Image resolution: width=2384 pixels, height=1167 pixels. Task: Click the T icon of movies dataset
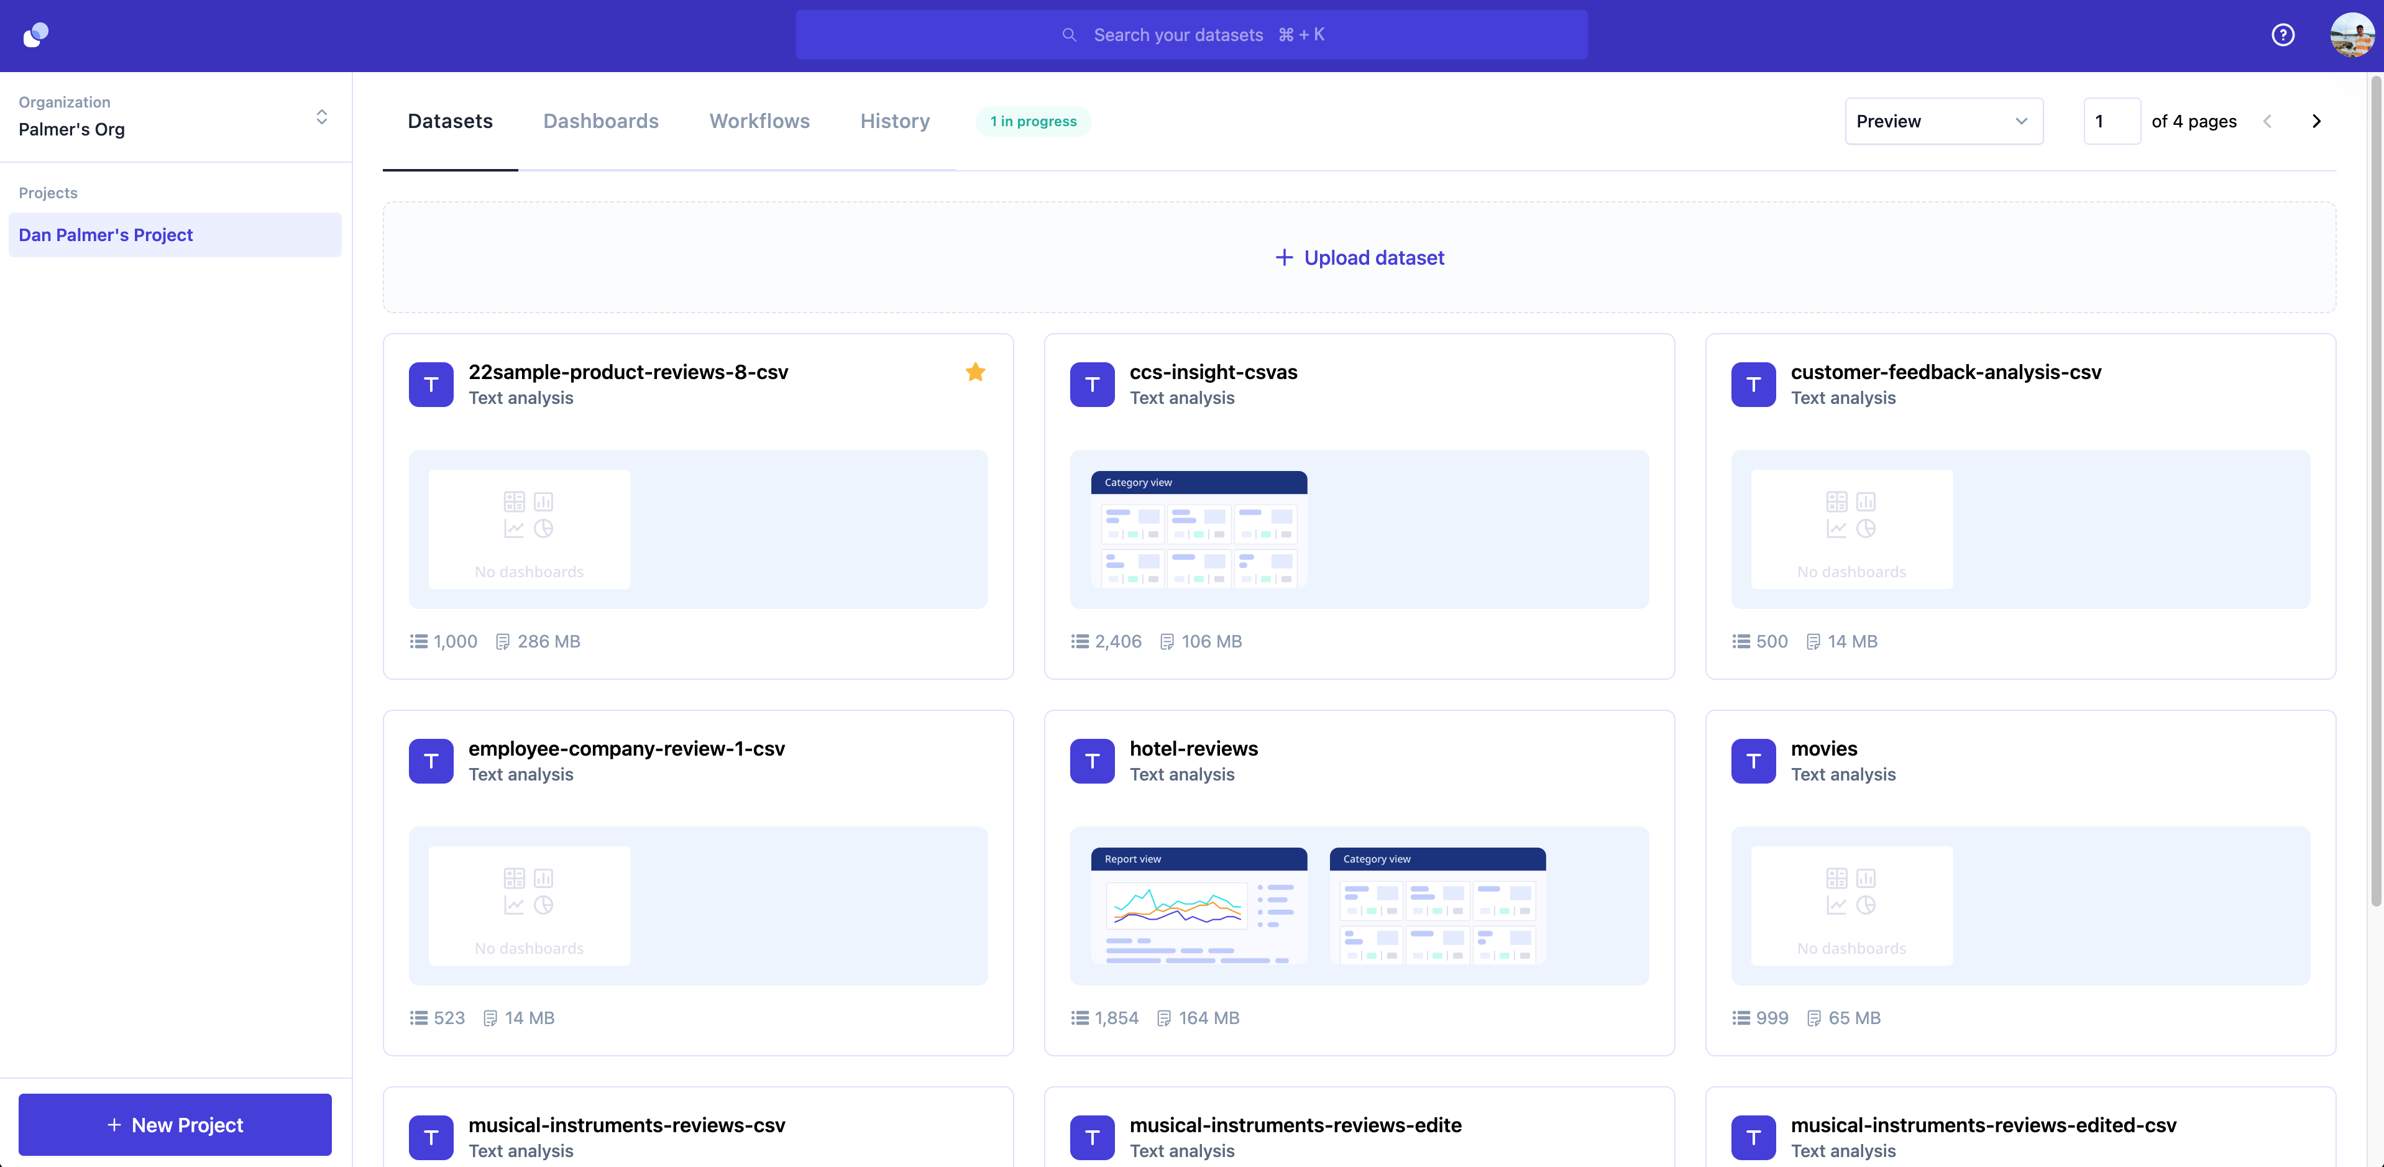pyautogui.click(x=1753, y=761)
